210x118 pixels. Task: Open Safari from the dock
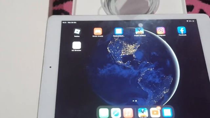tap(116, 113)
